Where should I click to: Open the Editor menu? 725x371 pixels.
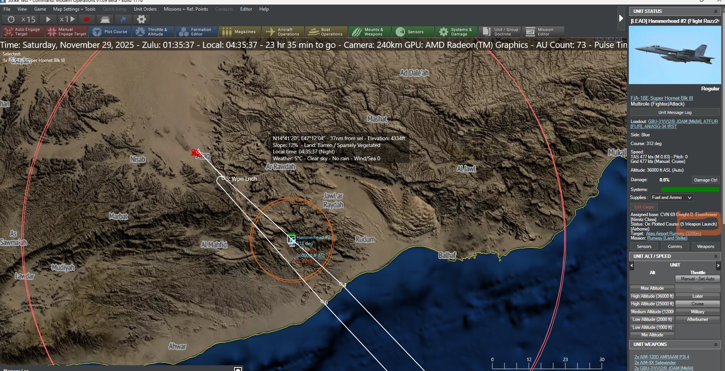[x=246, y=9]
